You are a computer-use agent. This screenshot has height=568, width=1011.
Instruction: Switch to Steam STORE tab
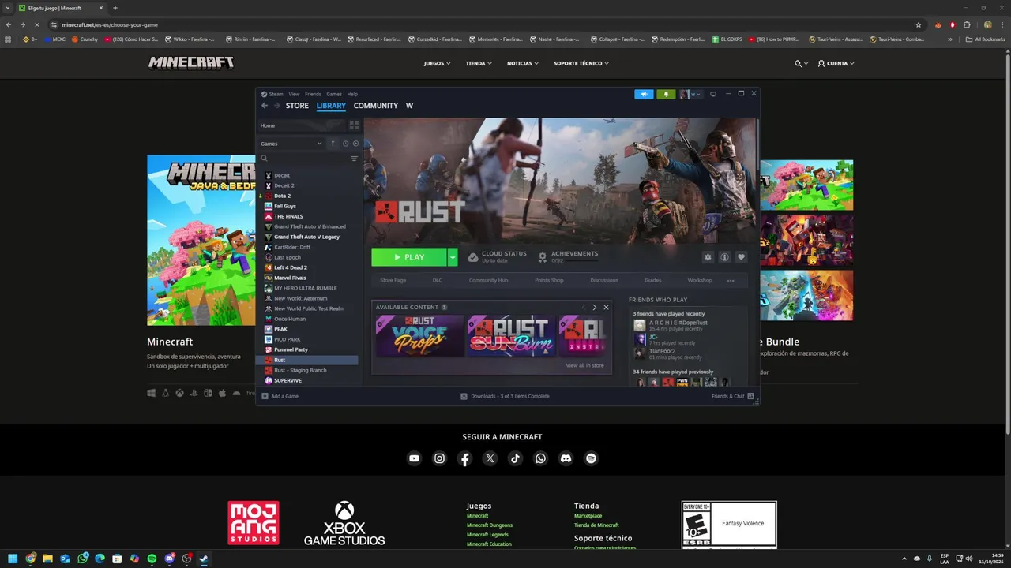point(297,106)
